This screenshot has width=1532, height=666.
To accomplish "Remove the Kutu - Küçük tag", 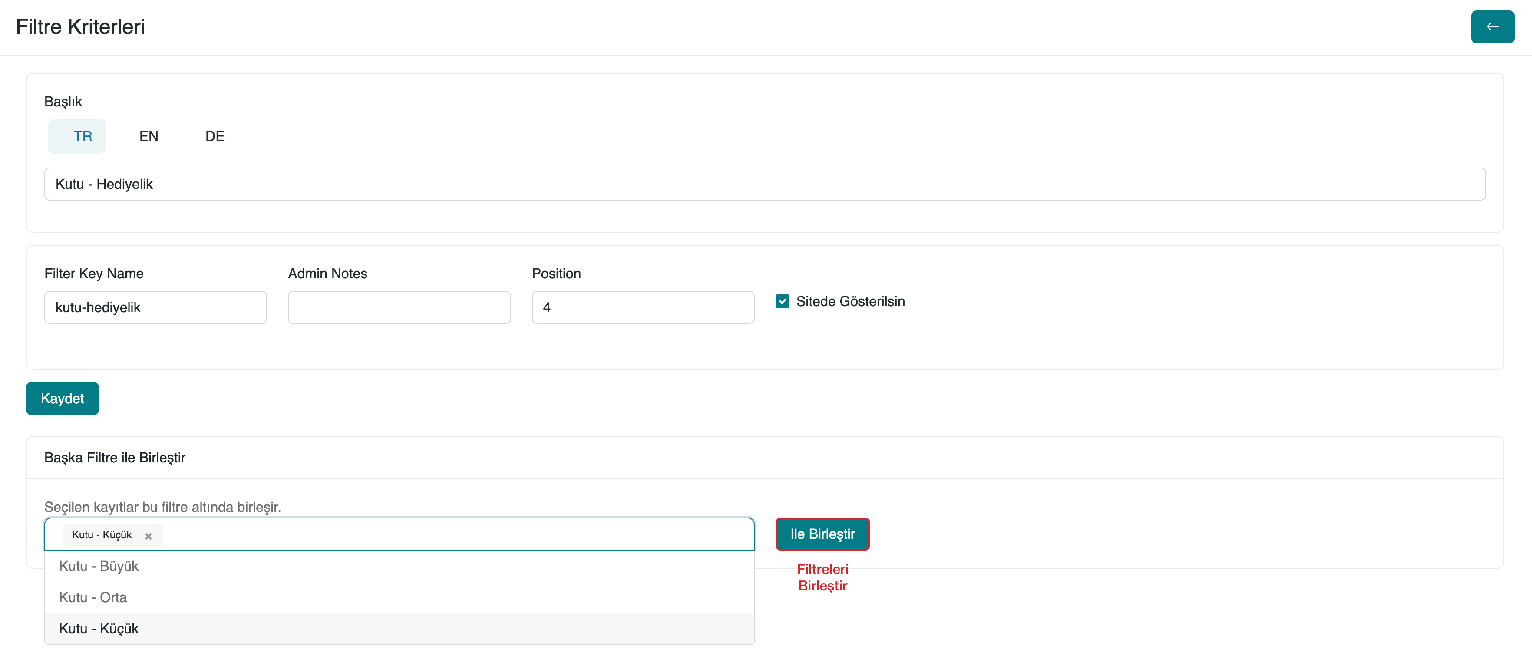I will 148,536.
